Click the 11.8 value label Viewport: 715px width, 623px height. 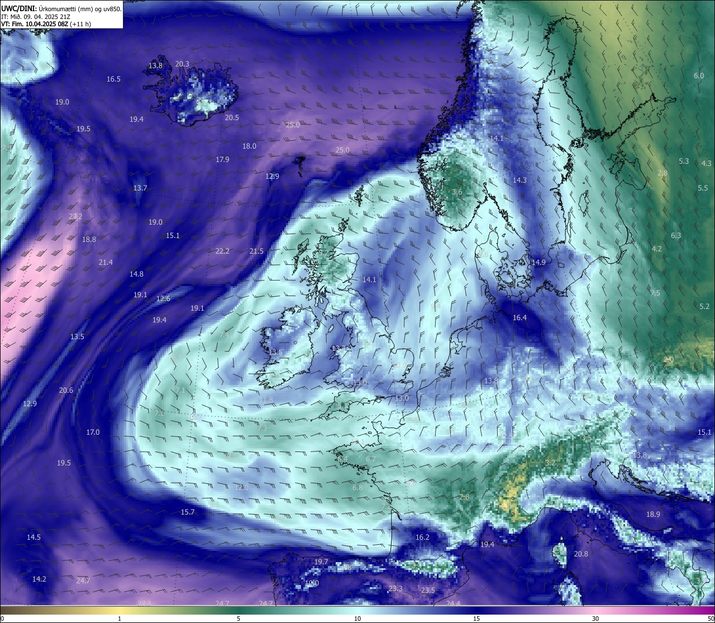(266, 400)
